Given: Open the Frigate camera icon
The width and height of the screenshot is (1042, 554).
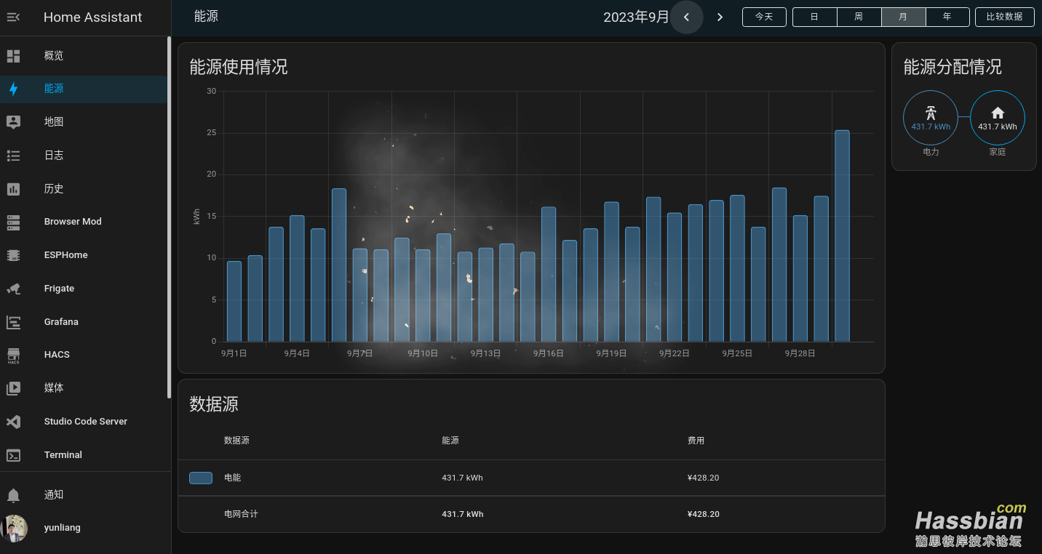Looking at the screenshot, I should 13,289.
